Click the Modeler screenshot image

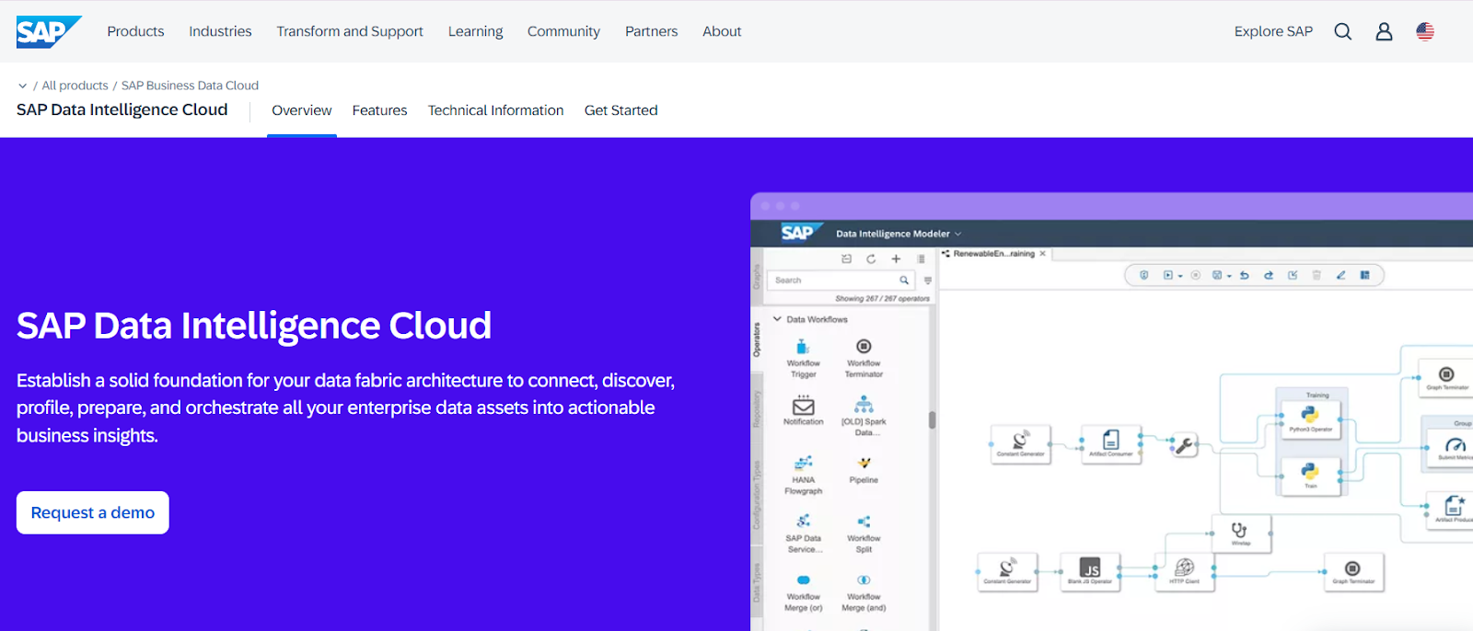tap(1111, 412)
